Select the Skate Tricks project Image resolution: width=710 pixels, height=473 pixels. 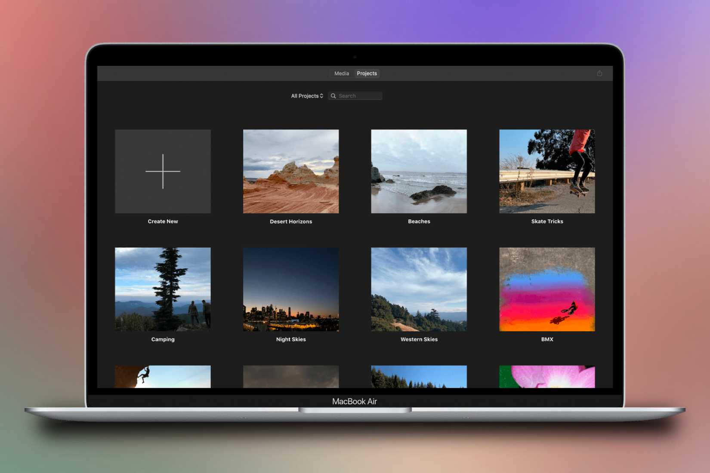click(546, 171)
